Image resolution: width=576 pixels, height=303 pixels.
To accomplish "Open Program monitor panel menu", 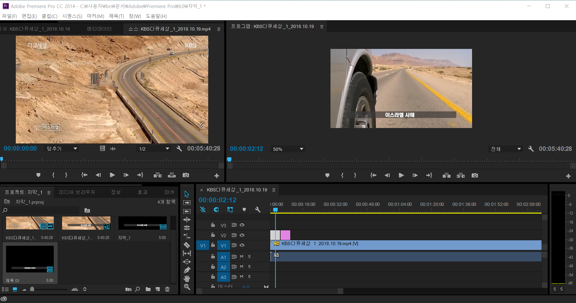I will pyautogui.click(x=321, y=27).
